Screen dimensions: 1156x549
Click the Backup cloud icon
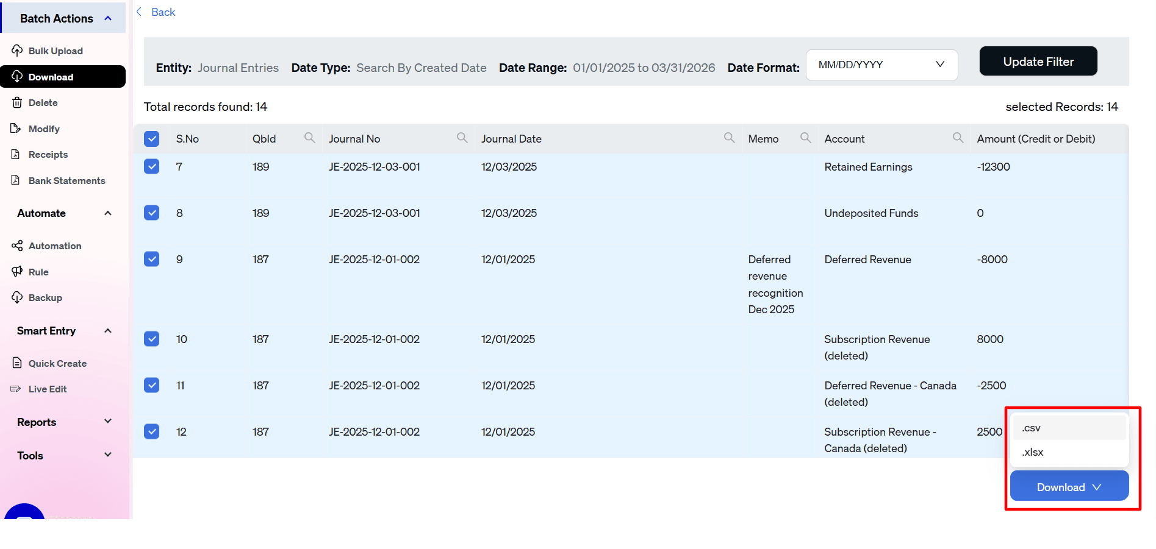17,297
